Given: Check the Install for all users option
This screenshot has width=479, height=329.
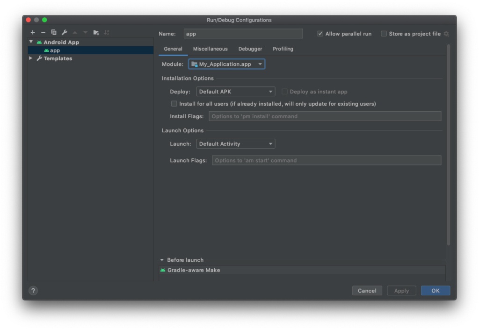Looking at the screenshot, I should coord(174,104).
